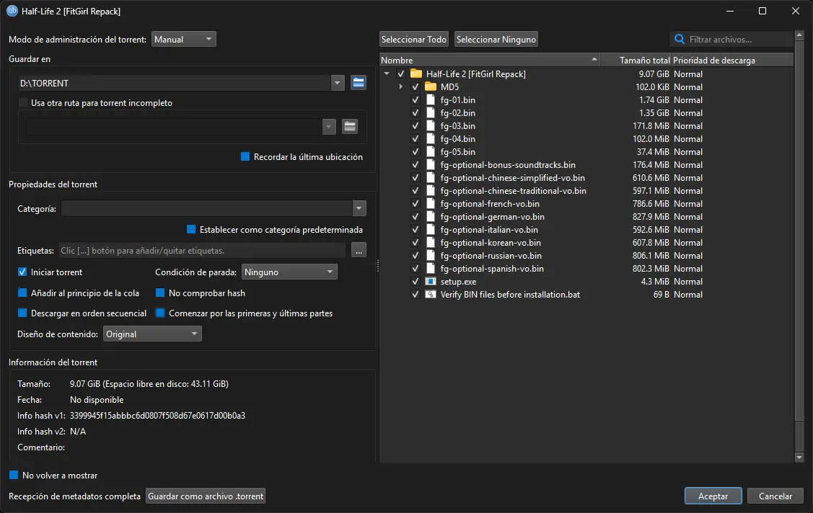Uncheck fg-optional-russian-vo.bin file checkbox
Viewport: 813px width, 513px height.
tap(415, 256)
